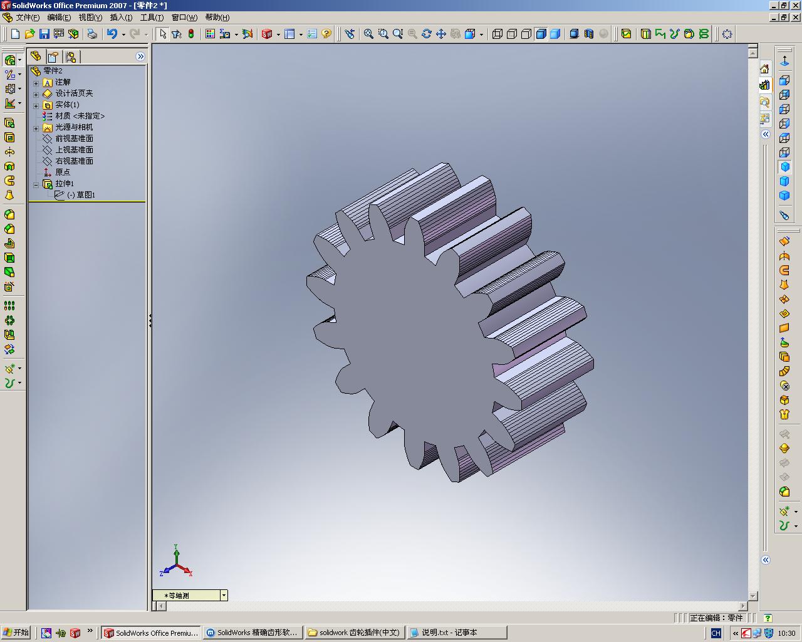Switch to SolidWorks 精确齿形软件 taskbar button
This screenshot has width=802, height=642.
point(253,633)
